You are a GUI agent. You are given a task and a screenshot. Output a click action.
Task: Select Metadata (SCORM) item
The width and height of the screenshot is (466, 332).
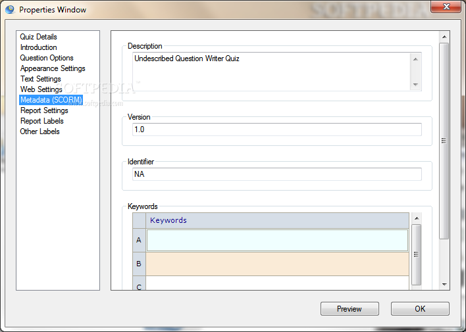tap(51, 100)
